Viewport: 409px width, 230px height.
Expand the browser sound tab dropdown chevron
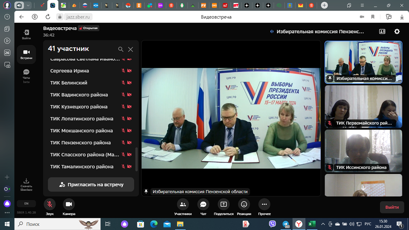click(x=28, y=5)
